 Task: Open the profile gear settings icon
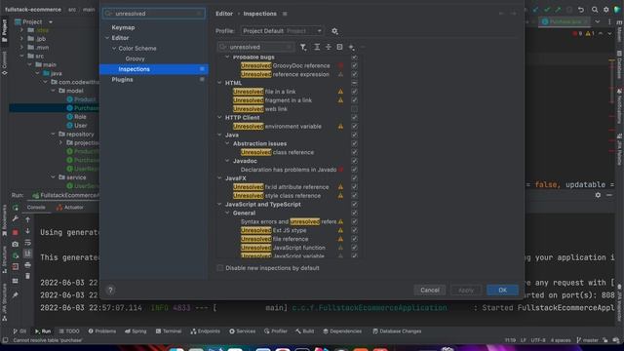click(334, 31)
